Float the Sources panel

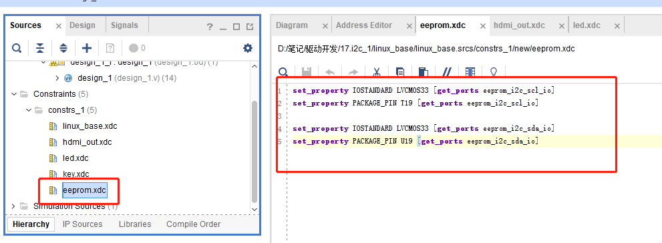[x=250, y=27]
